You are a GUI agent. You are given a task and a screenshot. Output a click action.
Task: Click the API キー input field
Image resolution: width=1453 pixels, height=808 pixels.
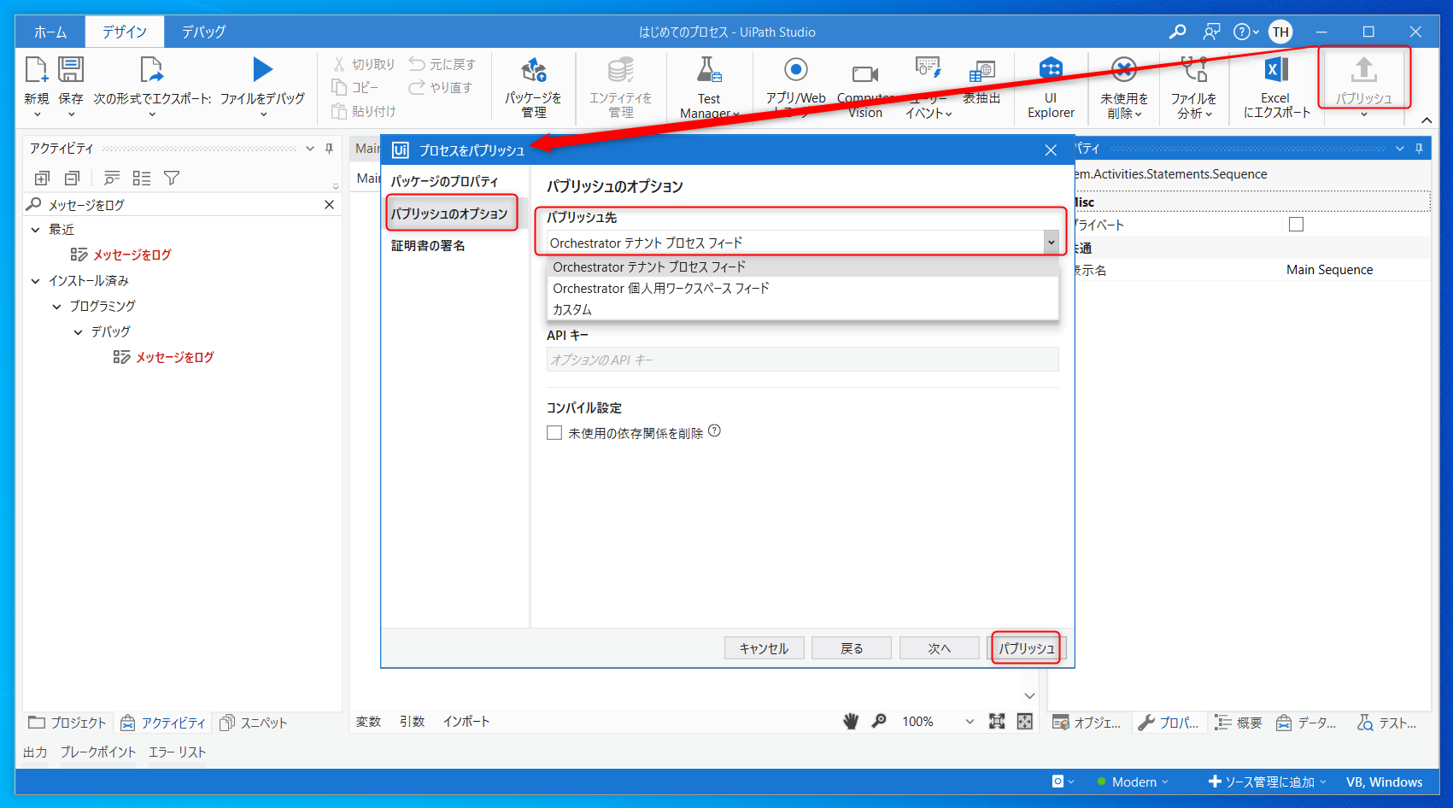click(x=802, y=360)
